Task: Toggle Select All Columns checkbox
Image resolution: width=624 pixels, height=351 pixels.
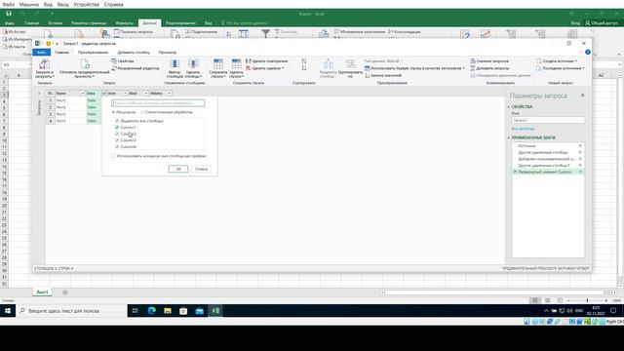Action: click(x=117, y=121)
